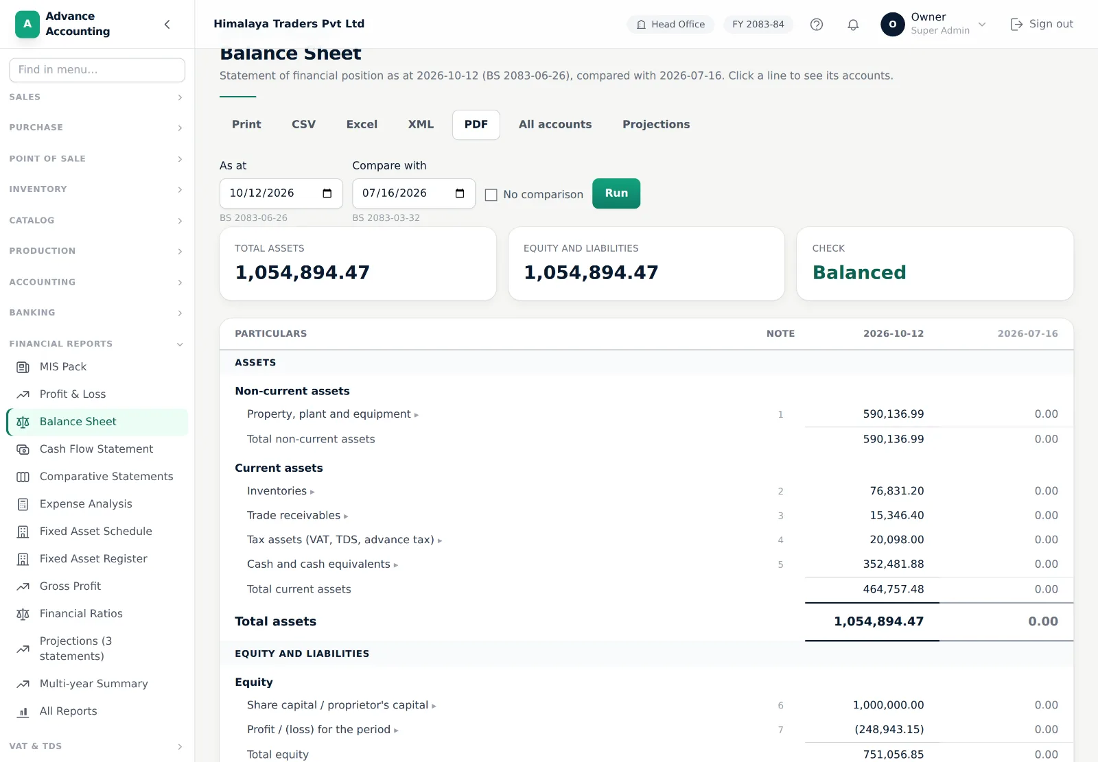The height and width of the screenshot is (762, 1098).
Task: Expand the Sales menu section
Action: (x=97, y=97)
